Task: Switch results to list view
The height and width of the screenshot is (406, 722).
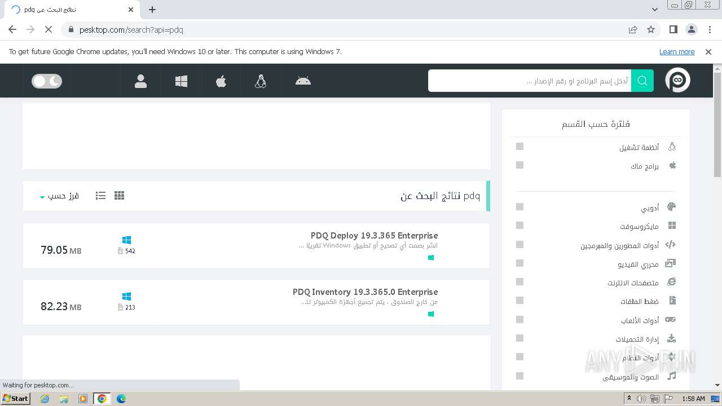Action: tap(100, 196)
